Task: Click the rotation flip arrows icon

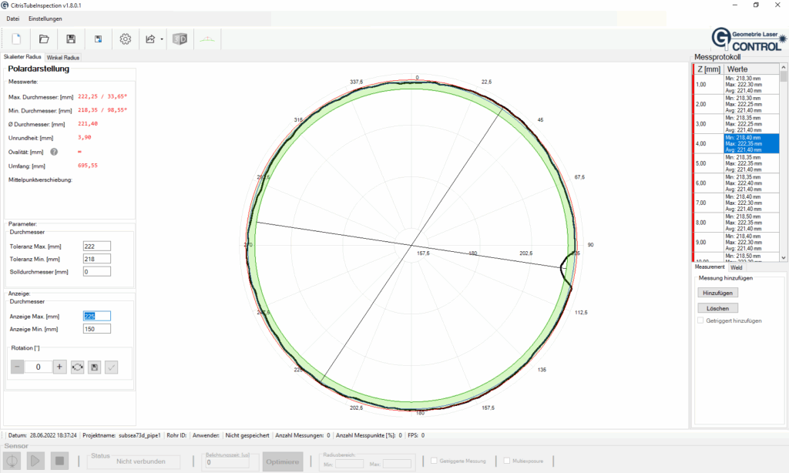Action: [x=78, y=367]
